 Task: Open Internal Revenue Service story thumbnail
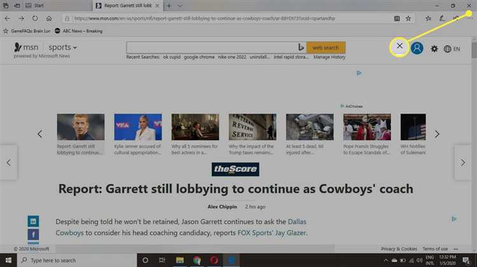252,127
